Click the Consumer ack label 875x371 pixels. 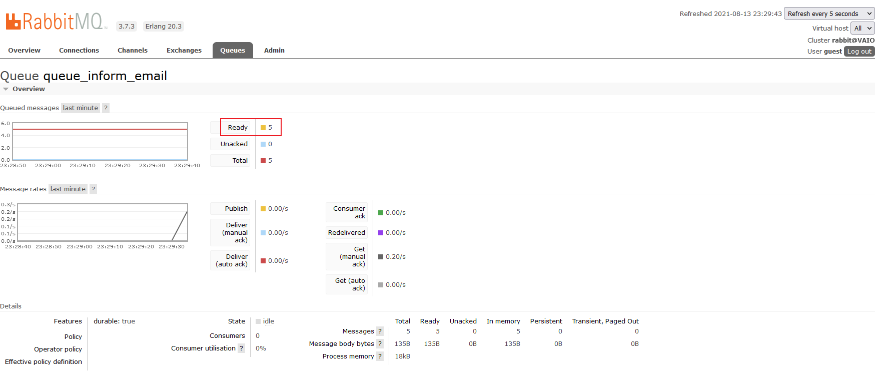[x=349, y=212]
